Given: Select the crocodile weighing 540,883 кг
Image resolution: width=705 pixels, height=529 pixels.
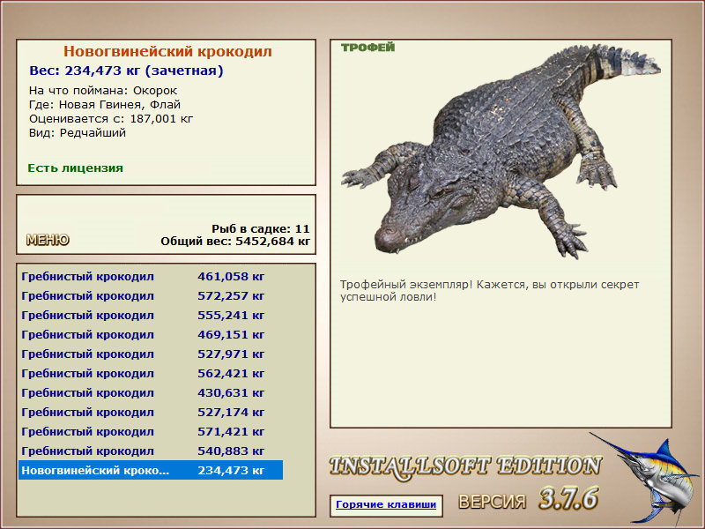Looking at the screenshot, I should point(151,451).
